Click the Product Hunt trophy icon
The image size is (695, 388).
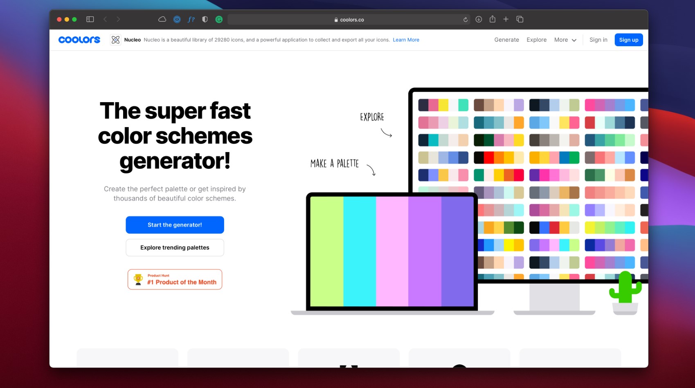[138, 279]
